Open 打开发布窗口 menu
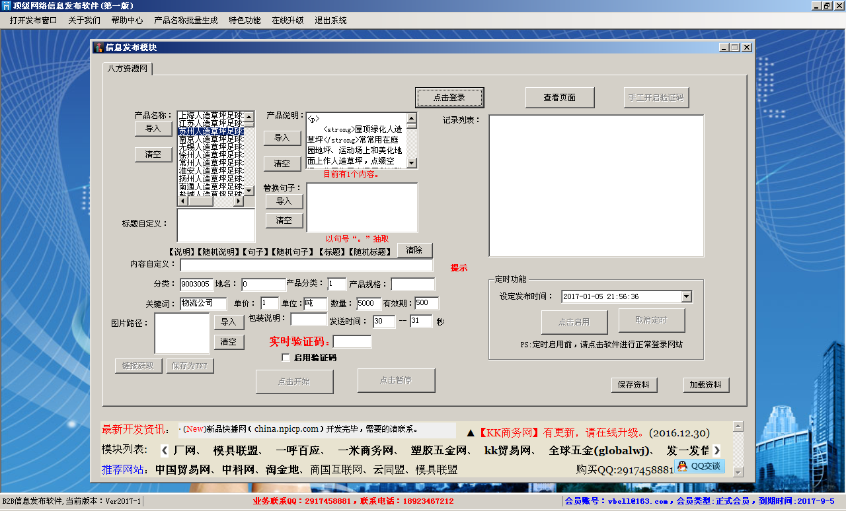 [x=33, y=20]
